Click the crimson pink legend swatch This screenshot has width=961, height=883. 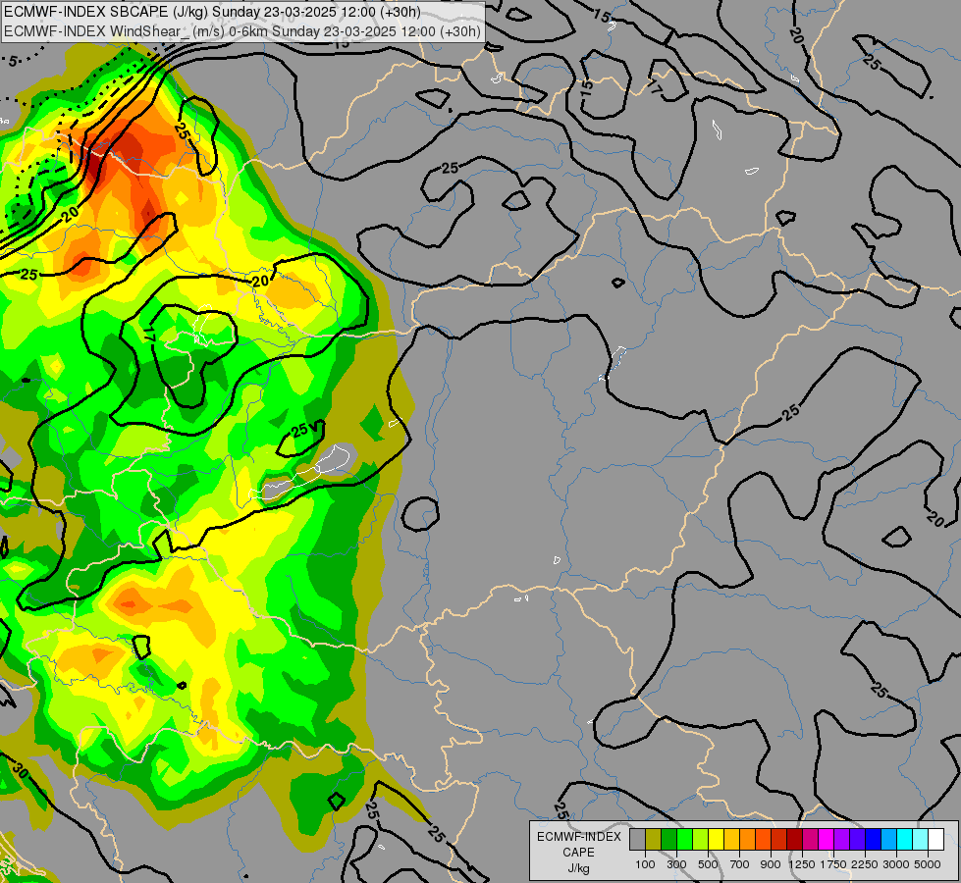pos(810,839)
